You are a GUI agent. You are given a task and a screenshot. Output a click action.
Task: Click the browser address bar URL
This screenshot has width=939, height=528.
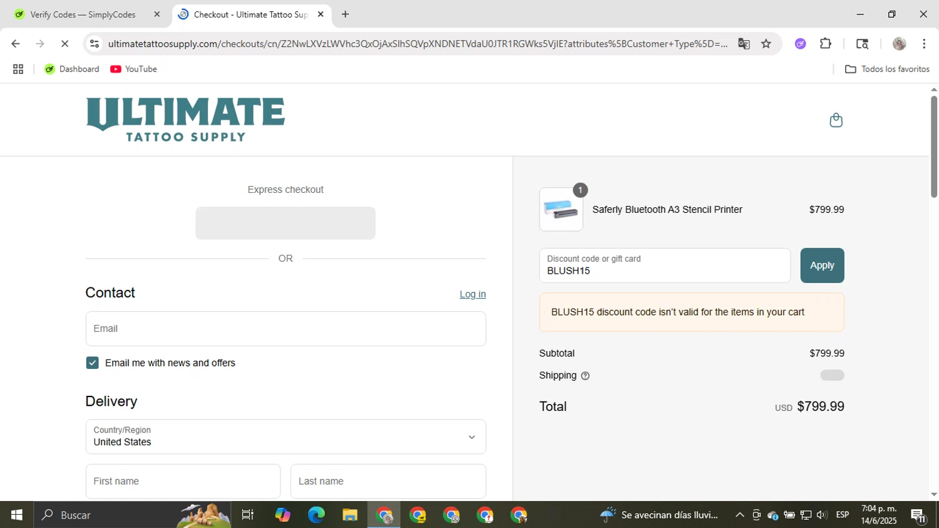[418, 44]
